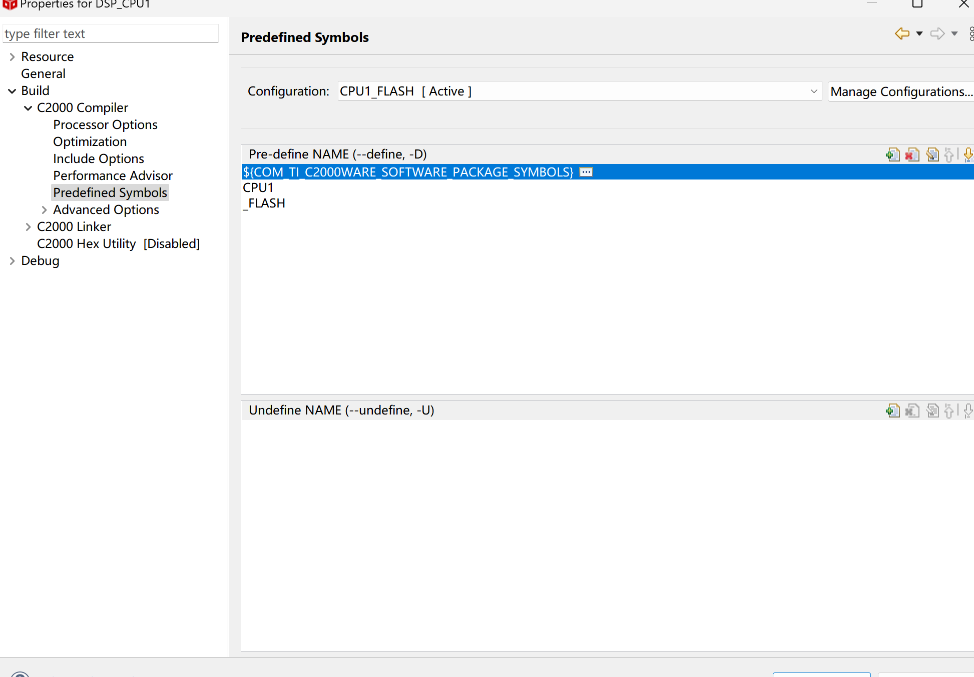Screen dimensions: 974x677
Task: Open the Configuration combo box
Action: click(x=579, y=91)
